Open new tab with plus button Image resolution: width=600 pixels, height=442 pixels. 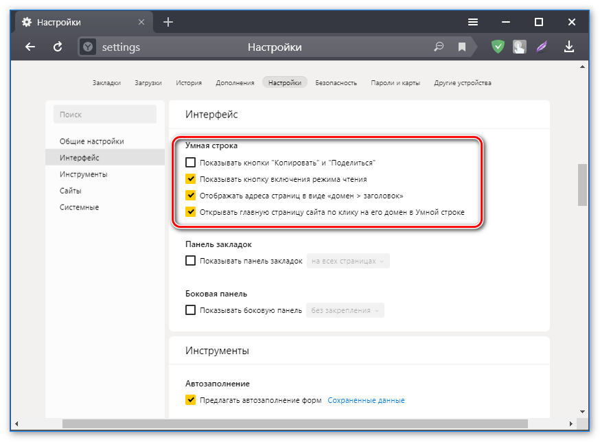168,22
